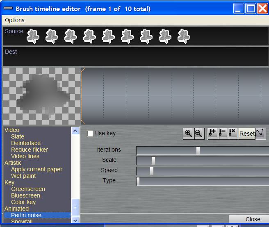Click the brush preview image

click(x=41, y=96)
